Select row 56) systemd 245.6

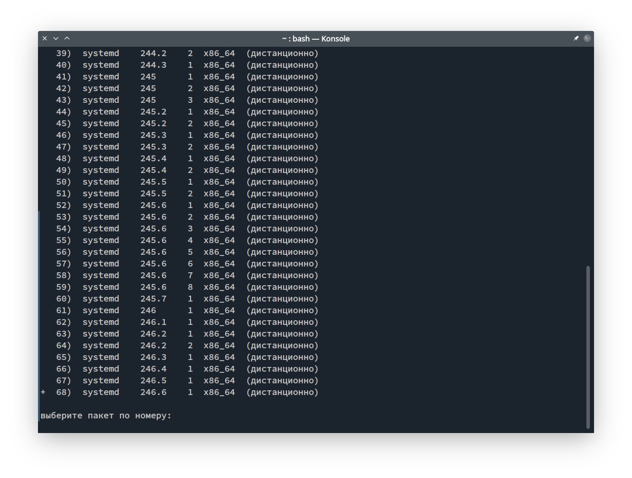pyautogui.click(x=187, y=252)
